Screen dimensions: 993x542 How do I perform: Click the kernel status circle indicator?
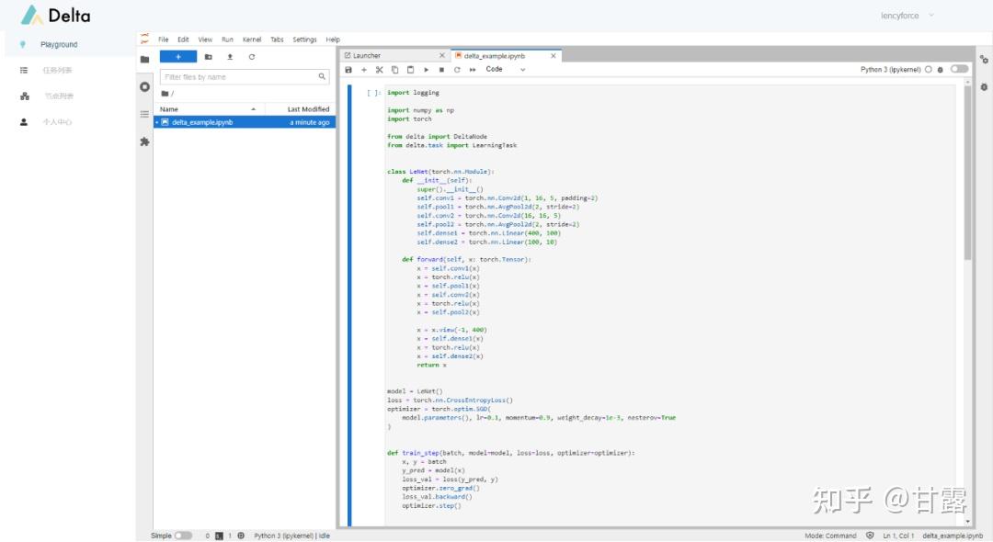pyautogui.click(x=928, y=69)
